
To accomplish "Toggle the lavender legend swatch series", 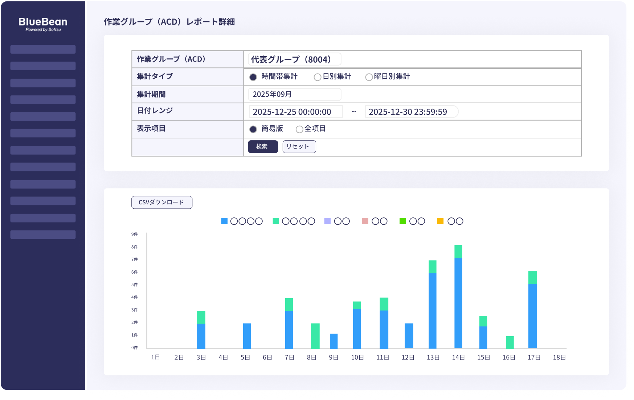I will coord(327,221).
